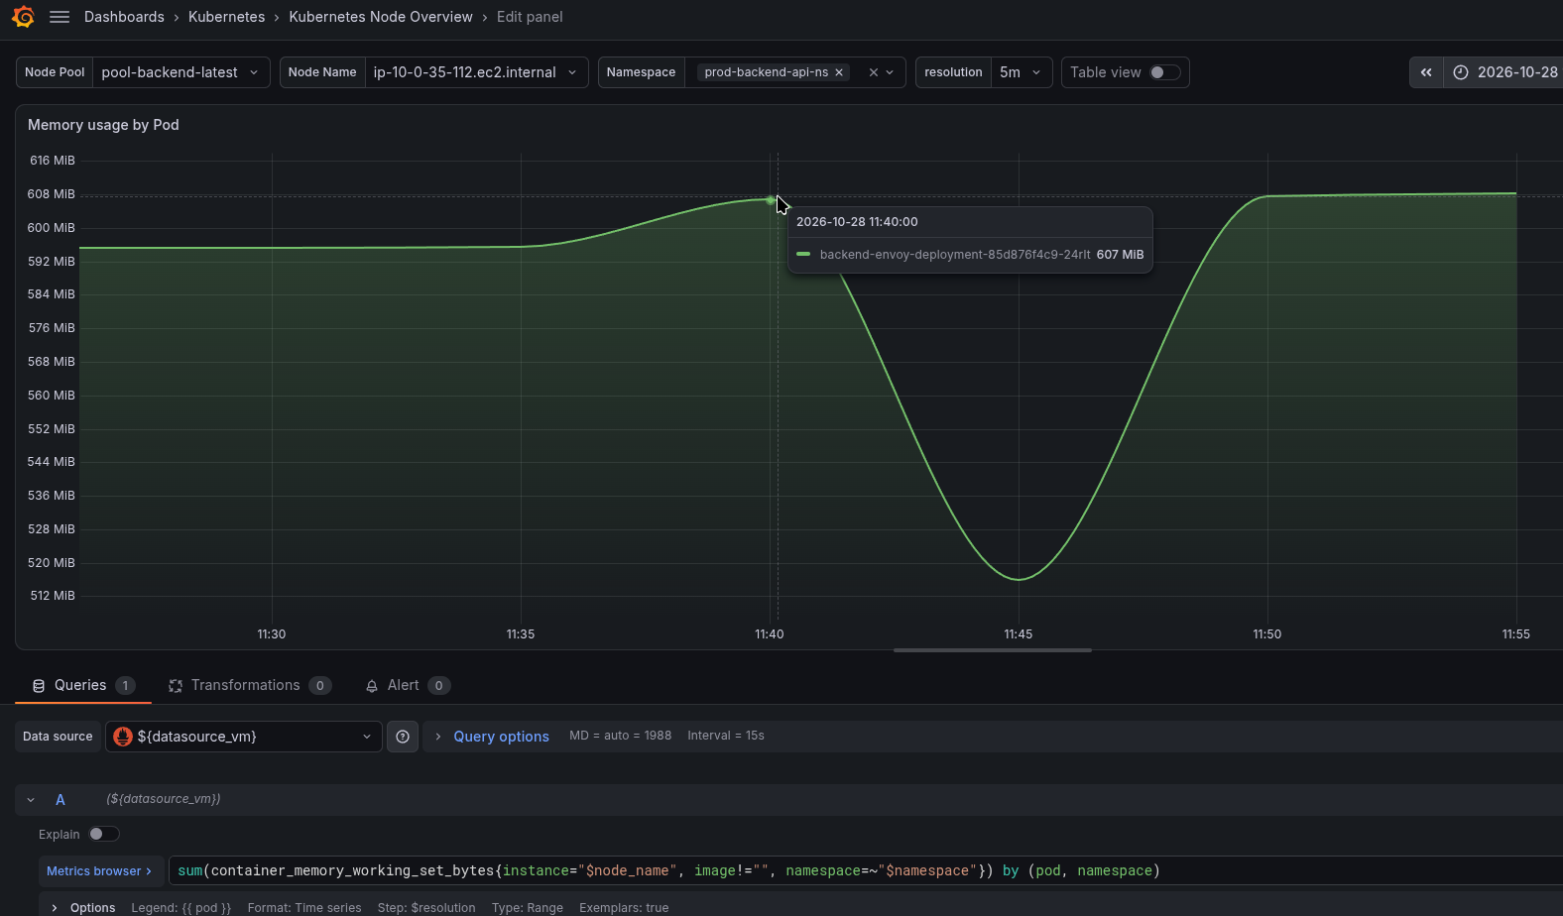Open the resolution 5m dropdown
1563x916 pixels.
tap(1022, 72)
